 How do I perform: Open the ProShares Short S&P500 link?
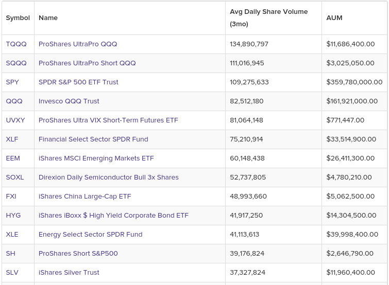tap(78, 254)
